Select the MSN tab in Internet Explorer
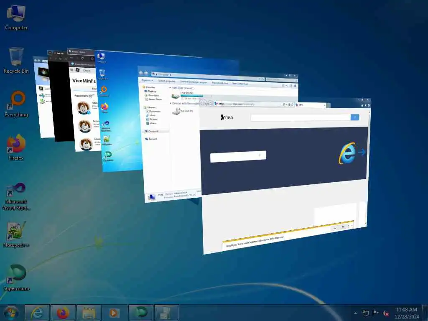428x321 pixels. tap(310, 105)
